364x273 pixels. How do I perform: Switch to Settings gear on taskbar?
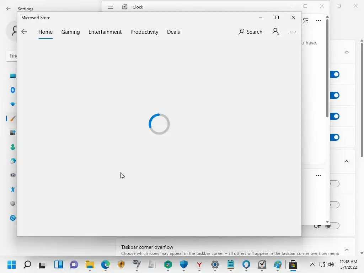(215, 264)
